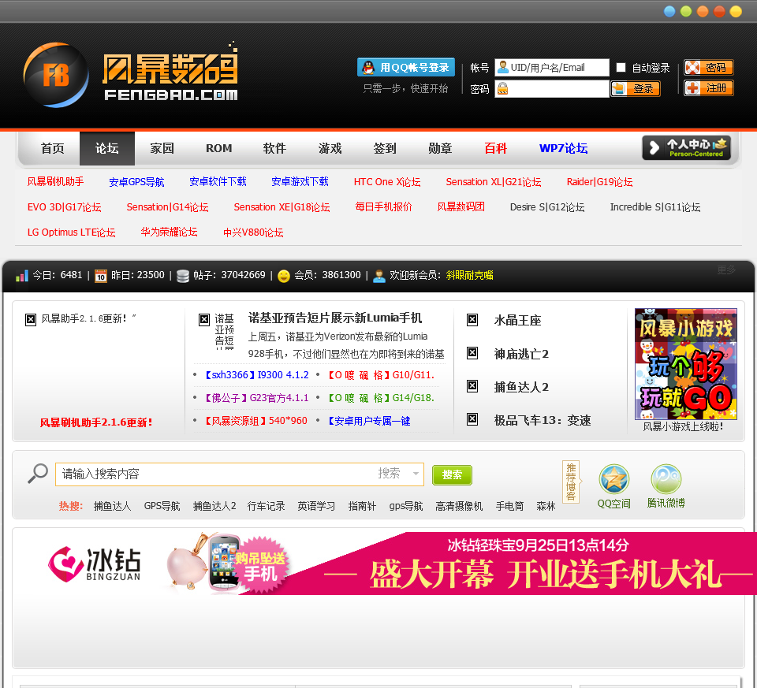Log in with QQ account button

point(406,68)
